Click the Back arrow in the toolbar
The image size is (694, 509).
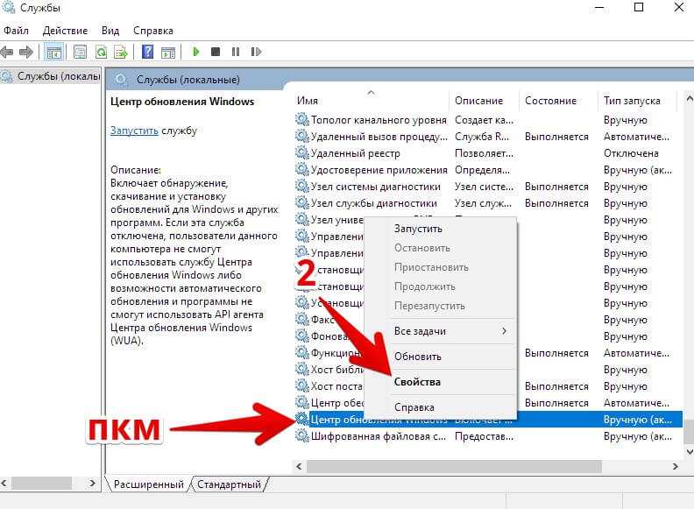pyautogui.click(x=7, y=53)
